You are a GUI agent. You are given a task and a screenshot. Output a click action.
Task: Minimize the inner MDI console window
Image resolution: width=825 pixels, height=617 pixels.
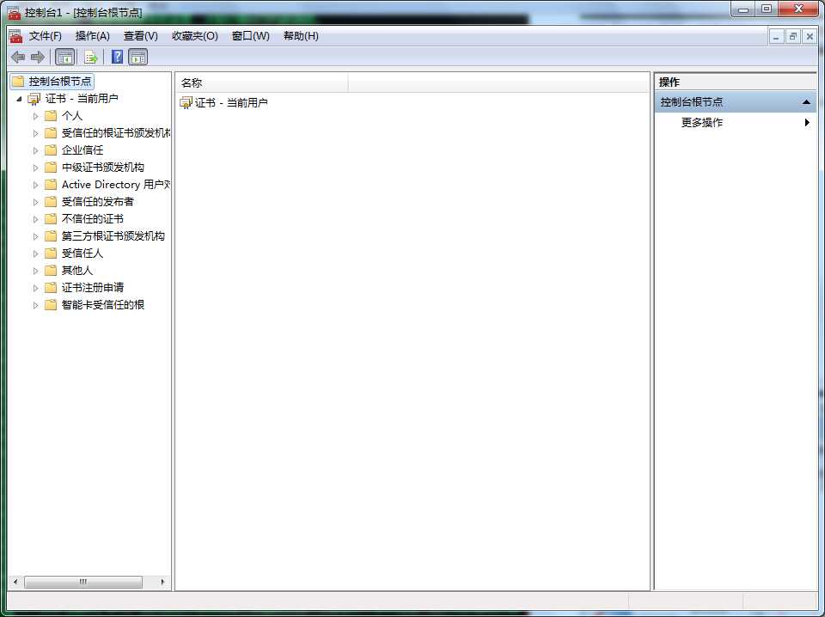pyautogui.click(x=776, y=36)
